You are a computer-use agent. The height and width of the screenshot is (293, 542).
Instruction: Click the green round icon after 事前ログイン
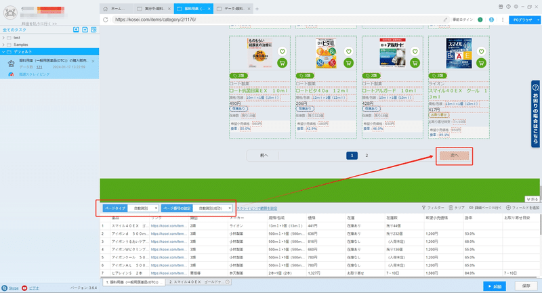pyautogui.click(x=480, y=20)
